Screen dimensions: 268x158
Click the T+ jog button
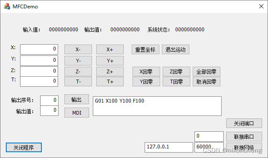110,81
